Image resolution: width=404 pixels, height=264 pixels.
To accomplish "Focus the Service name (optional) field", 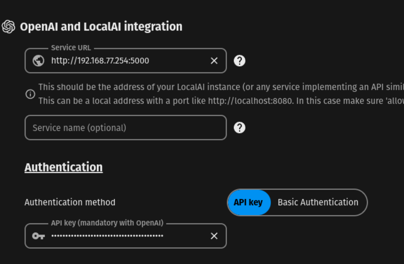I will click(x=126, y=128).
